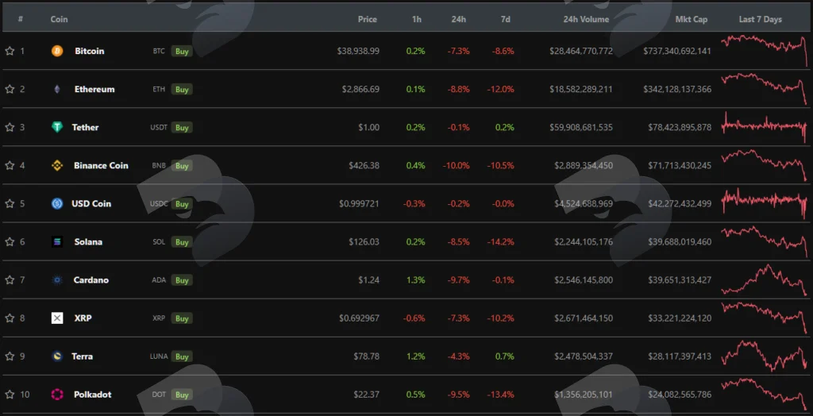Click the yellow Binance Coin logo
813x416 pixels.
[57, 165]
